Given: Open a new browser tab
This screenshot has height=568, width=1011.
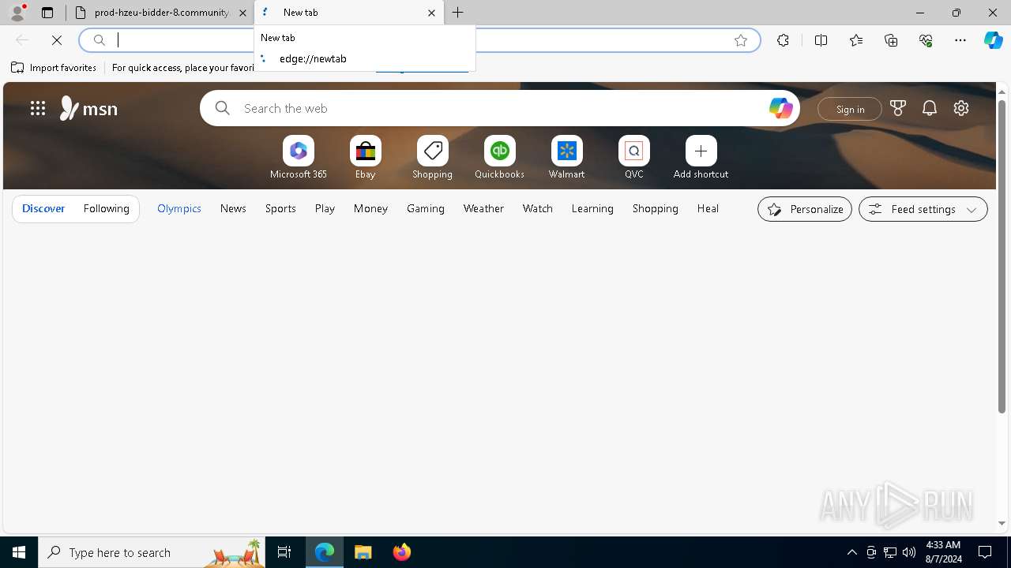Looking at the screenshot, I should tap(458, 13).
